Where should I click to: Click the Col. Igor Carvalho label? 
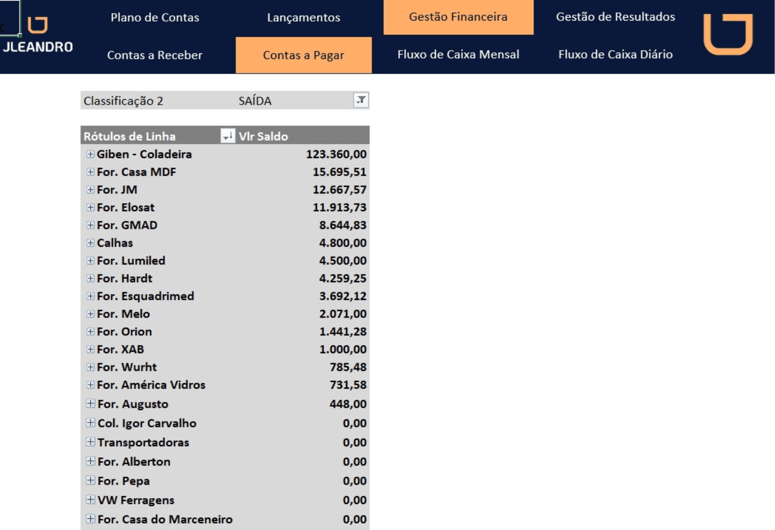coord(147,423)
